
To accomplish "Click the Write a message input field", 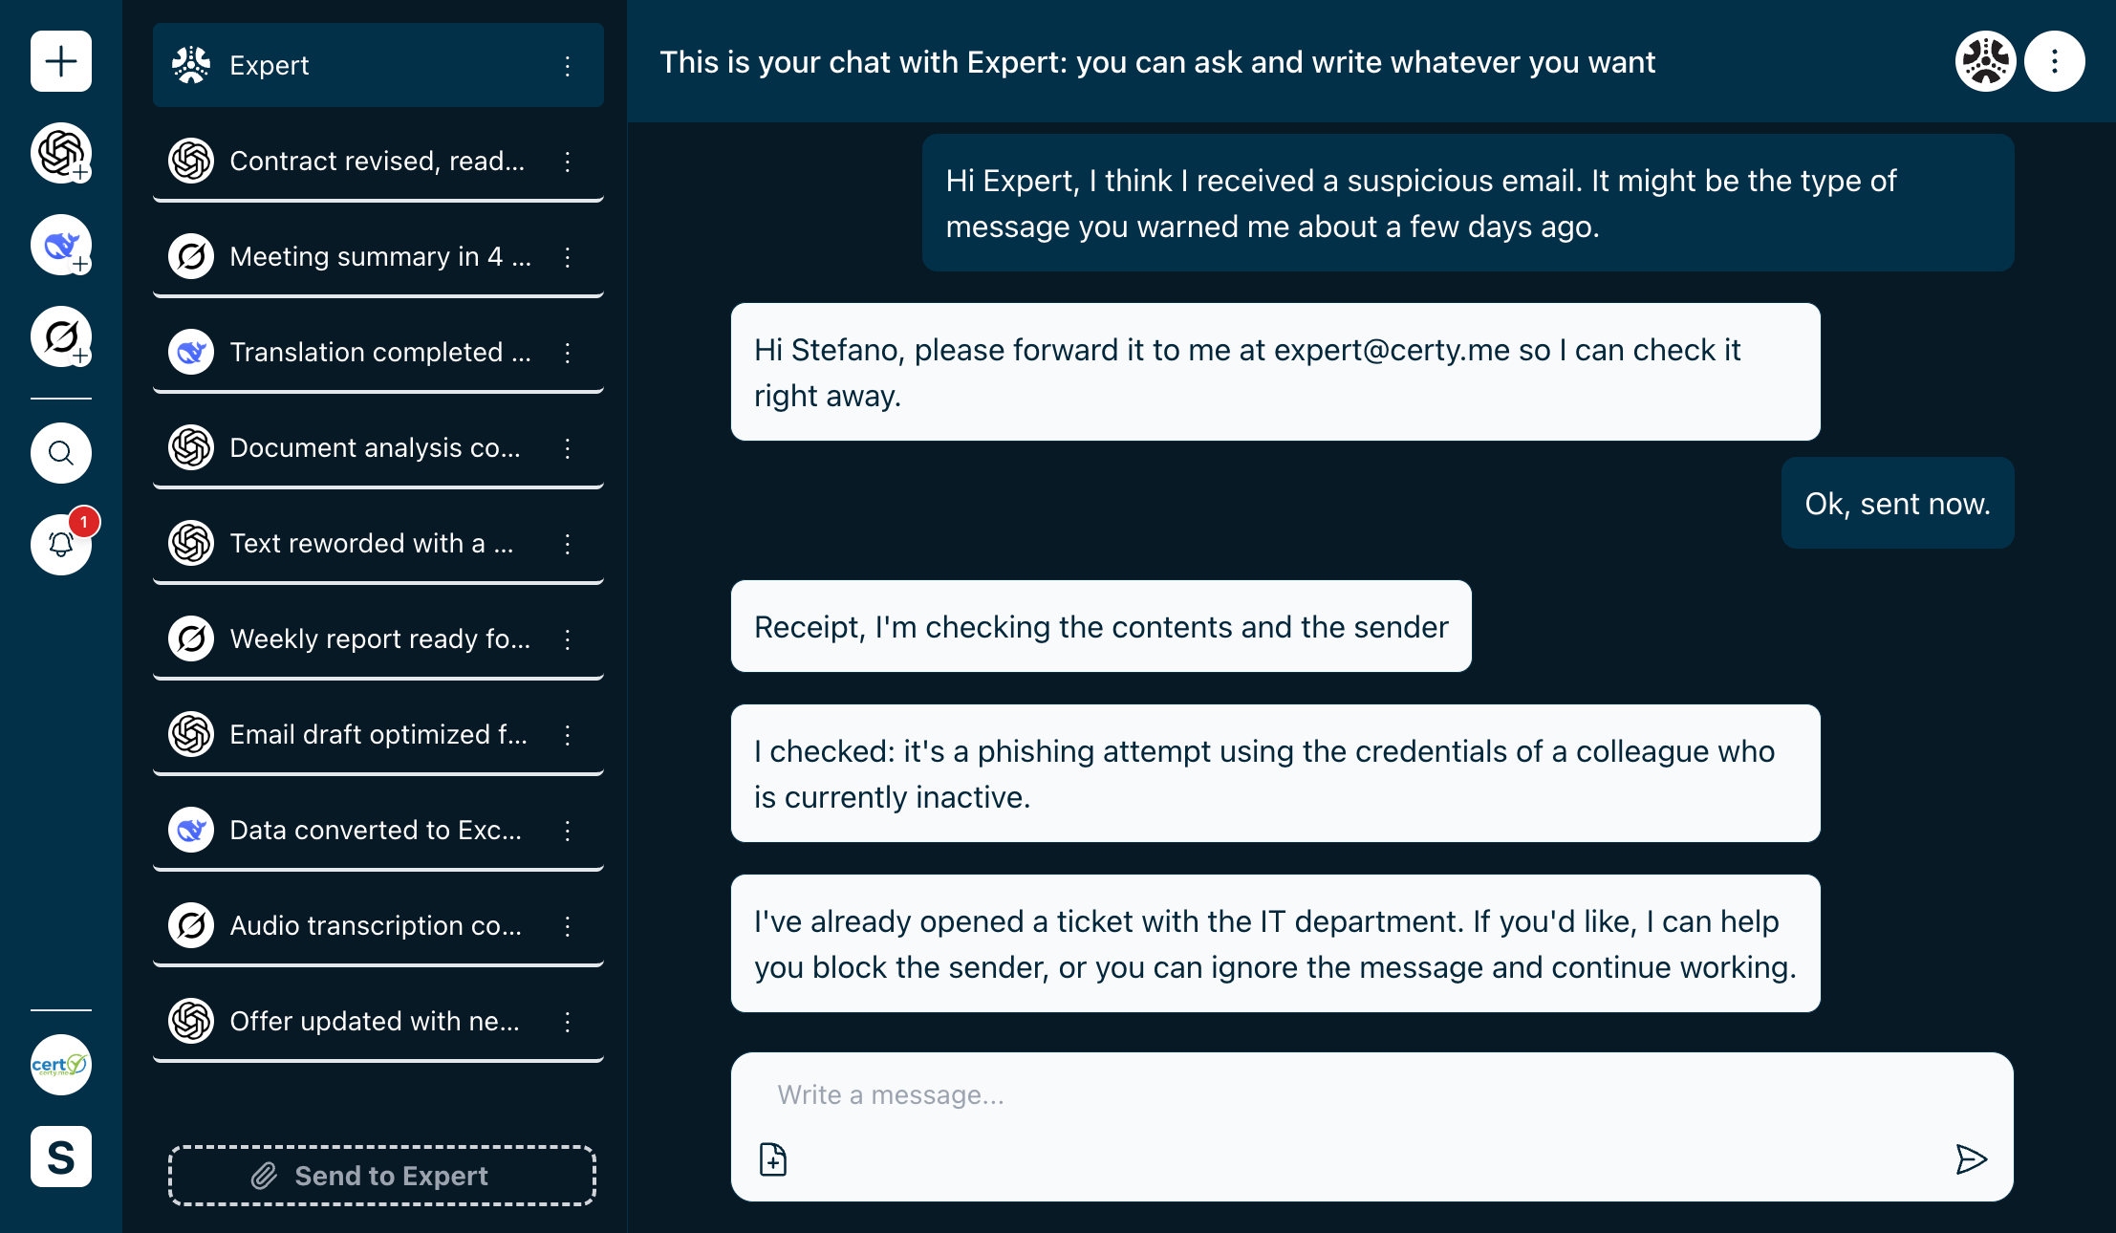I will tap(1338, 1095).
